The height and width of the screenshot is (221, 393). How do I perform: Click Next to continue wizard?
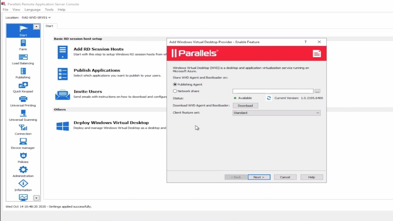click(259, 177)
